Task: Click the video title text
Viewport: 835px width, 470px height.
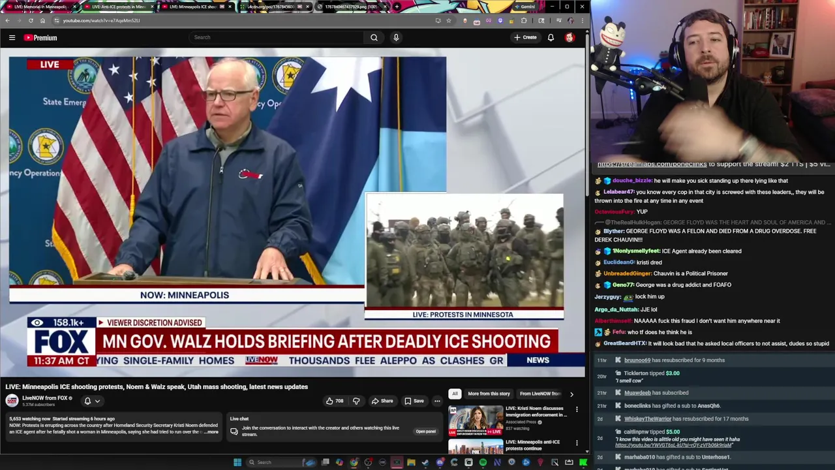Action: pos(157,386)
